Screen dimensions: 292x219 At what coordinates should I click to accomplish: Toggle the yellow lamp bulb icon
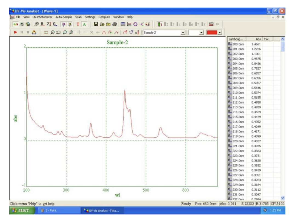(70, 24)
